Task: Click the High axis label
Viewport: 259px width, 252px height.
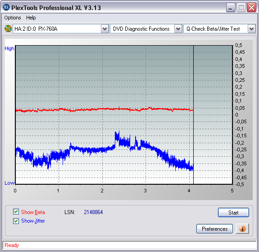Action: 9,48
